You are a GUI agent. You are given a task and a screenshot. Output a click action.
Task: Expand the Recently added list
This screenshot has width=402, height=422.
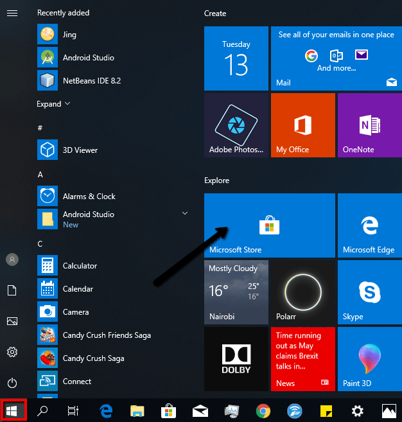[53, 104]
